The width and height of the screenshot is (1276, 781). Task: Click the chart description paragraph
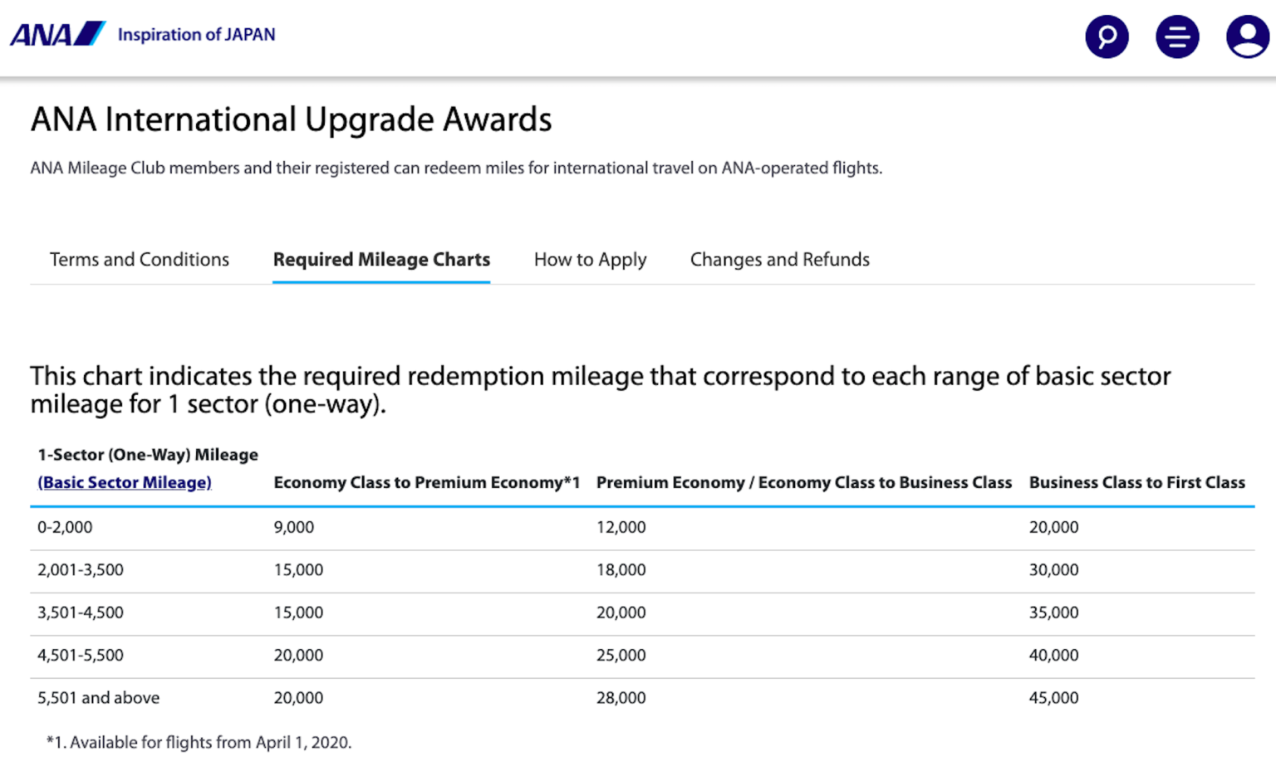pyautogui.click(x=600, y=389)
